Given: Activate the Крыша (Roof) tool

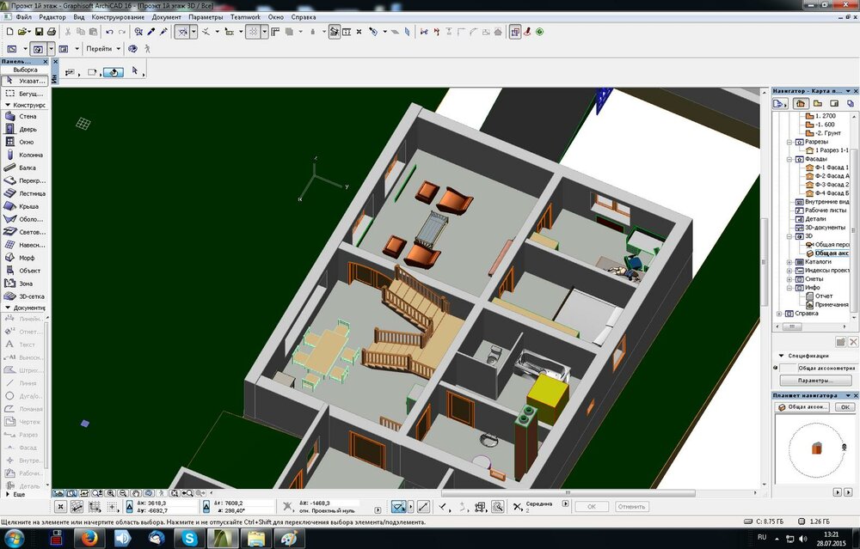Looking at the screenshot, I should pos(24,206).
